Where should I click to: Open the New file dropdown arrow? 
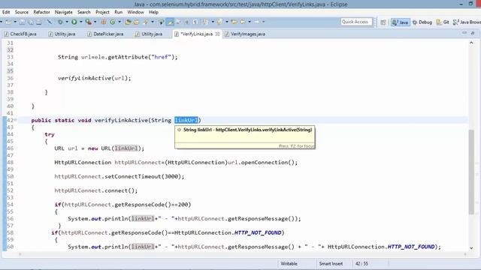[x=15, y=22]
